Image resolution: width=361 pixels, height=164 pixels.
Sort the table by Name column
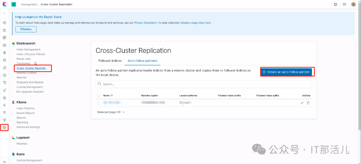point(108,95)
